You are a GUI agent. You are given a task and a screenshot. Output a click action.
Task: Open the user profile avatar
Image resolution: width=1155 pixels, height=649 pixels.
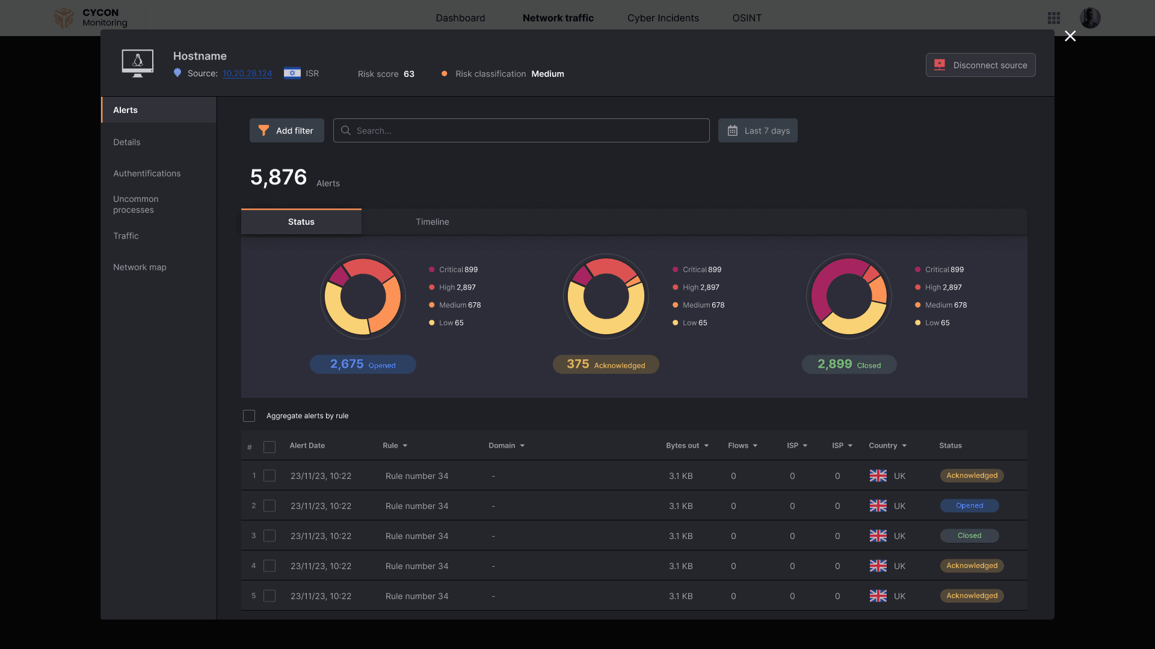1089,18
